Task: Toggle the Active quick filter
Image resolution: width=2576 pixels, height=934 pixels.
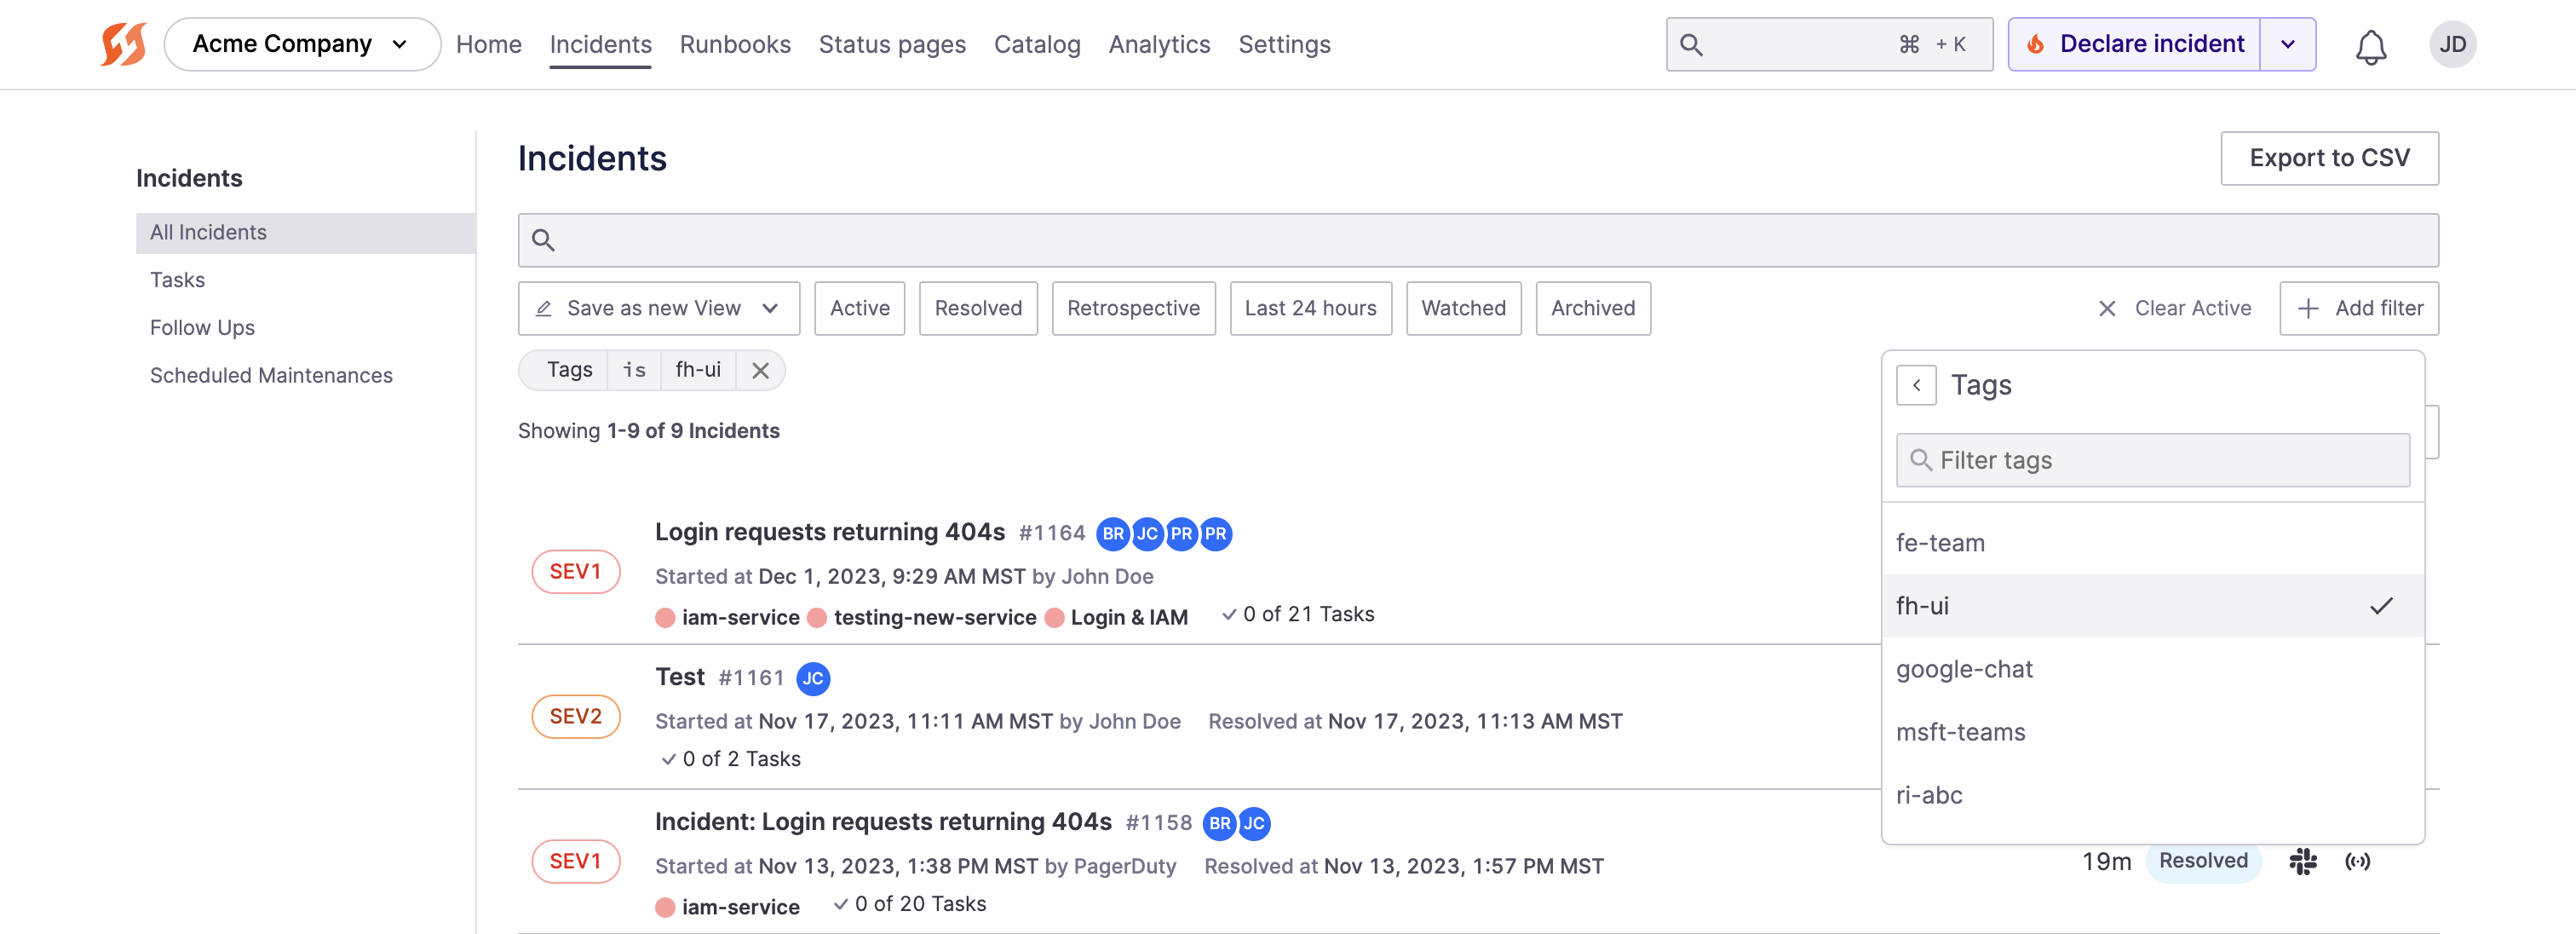Action: click(x=859, y=309)
